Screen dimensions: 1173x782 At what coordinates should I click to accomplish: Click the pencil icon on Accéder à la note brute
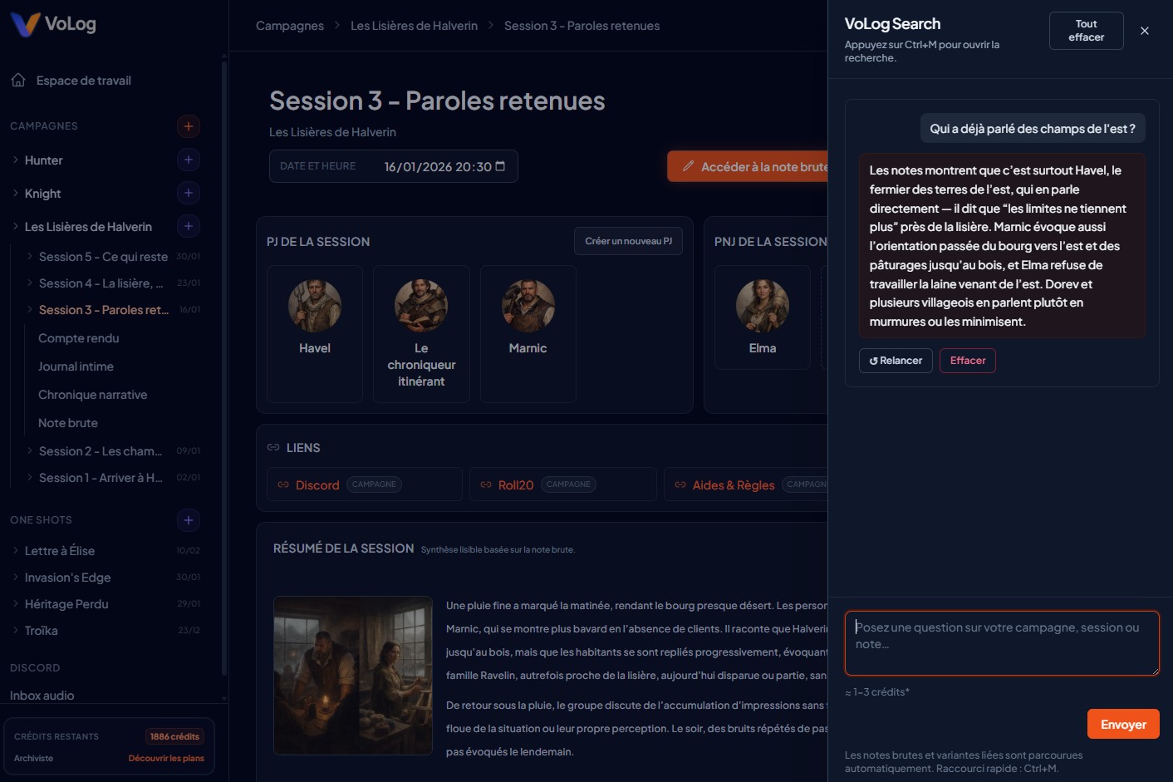click(x=688, y=166)
